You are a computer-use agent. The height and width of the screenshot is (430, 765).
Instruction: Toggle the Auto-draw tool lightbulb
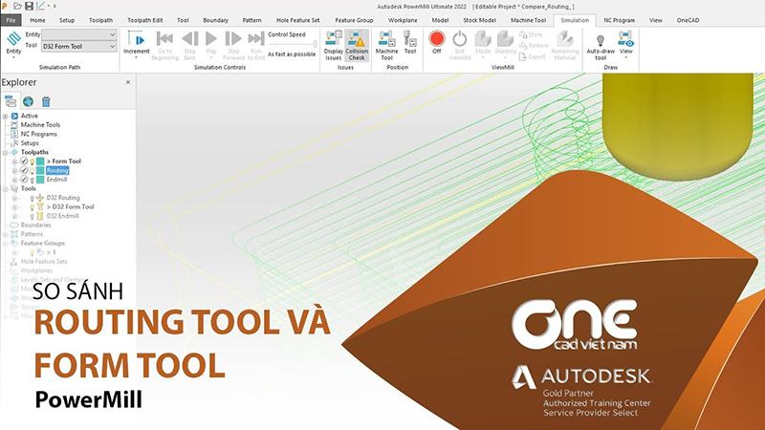point(601,39)
